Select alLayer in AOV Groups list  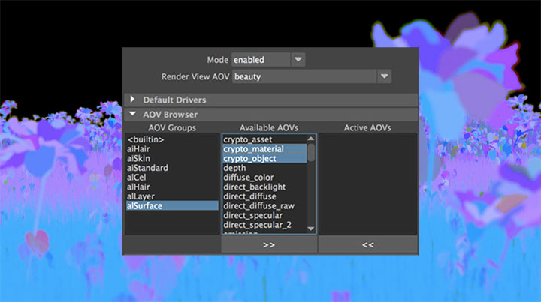coord(141,196)
